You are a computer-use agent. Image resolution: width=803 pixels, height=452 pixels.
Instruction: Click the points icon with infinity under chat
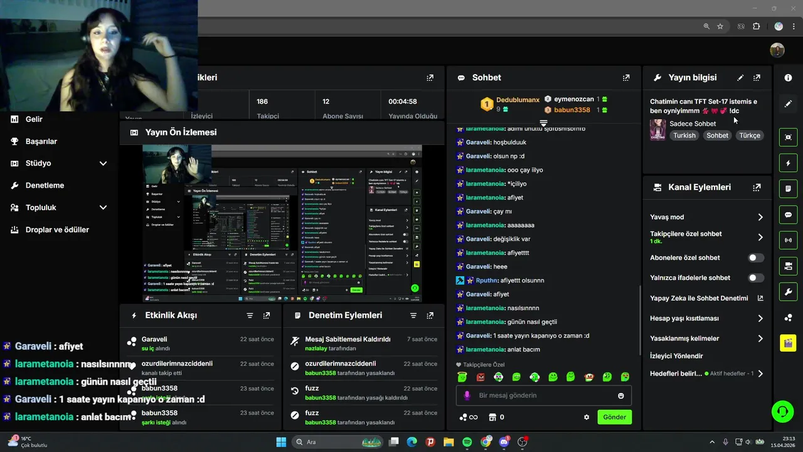point(469,417)
